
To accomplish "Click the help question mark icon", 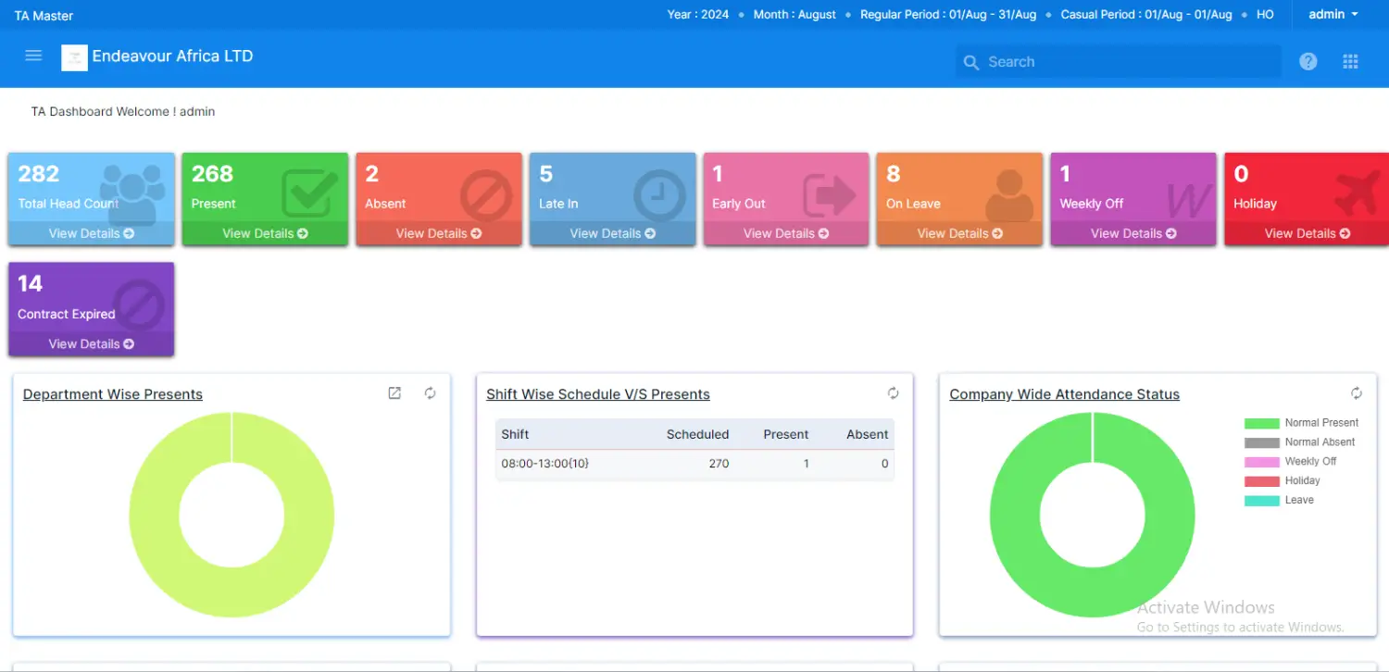I will 1308,62.
